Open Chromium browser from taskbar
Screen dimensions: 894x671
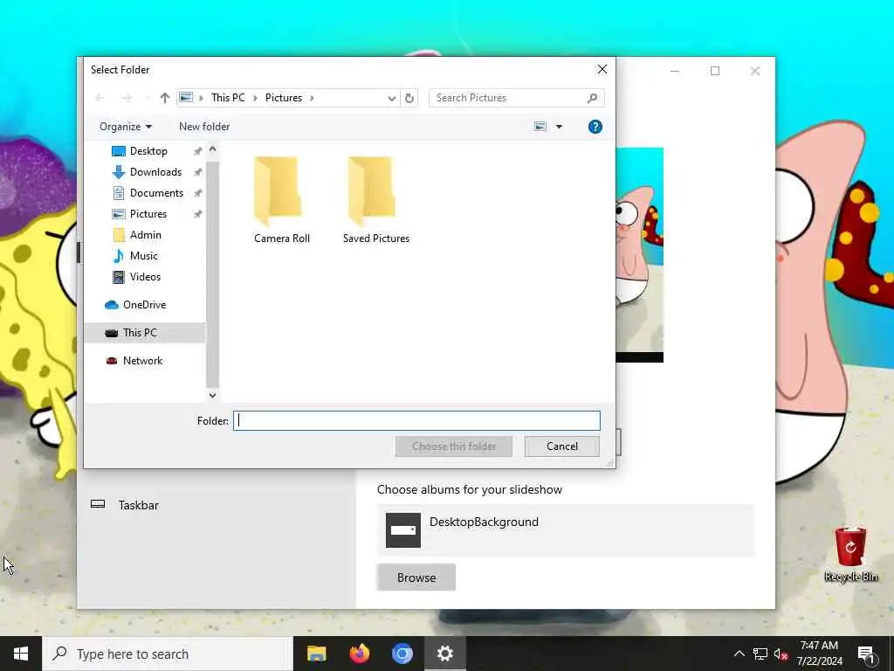click(x=402, y=654)
